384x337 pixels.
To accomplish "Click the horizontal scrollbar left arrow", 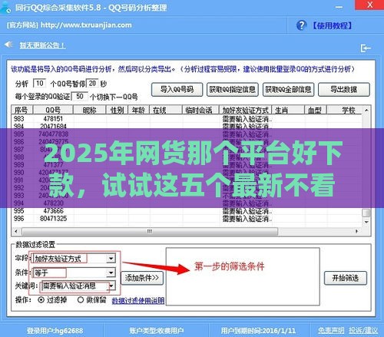I will (16, 231).
